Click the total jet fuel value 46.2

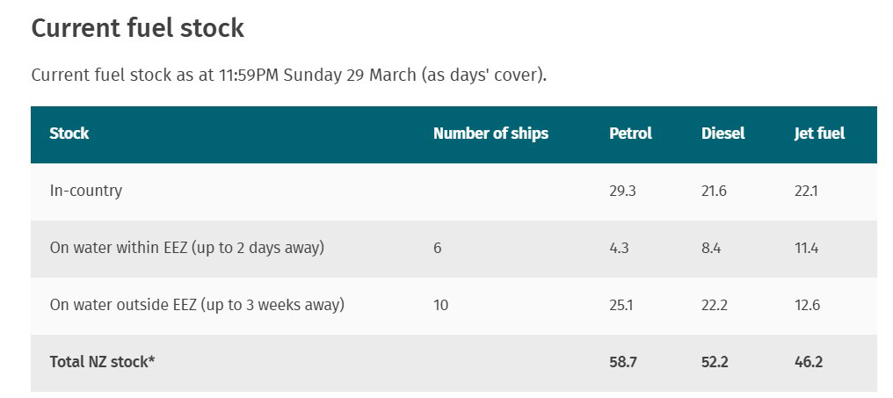coord(808,362)
